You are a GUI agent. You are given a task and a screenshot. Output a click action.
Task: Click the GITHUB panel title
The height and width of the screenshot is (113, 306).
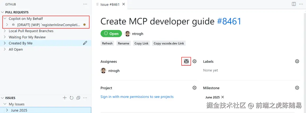tap(11, 4)
